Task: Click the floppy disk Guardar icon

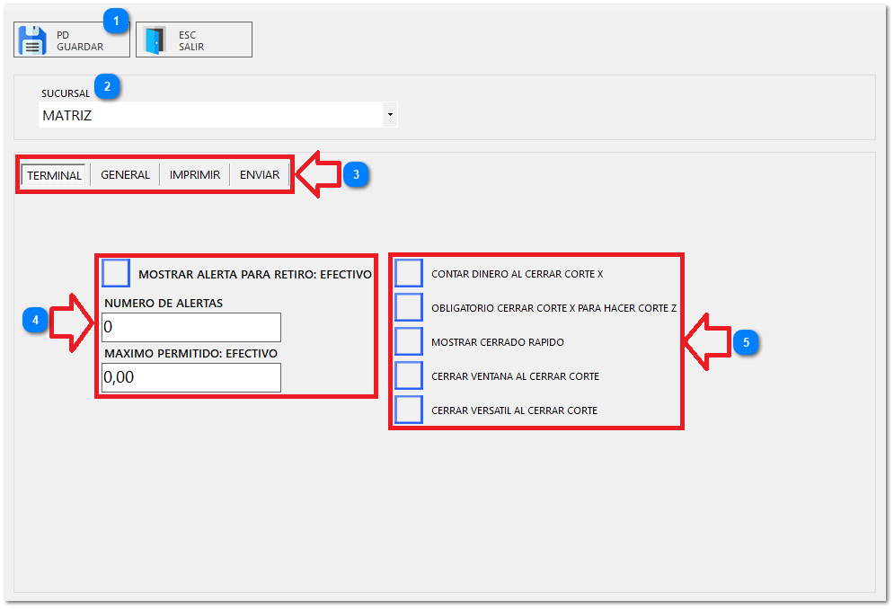Action: tap(33, 40)
